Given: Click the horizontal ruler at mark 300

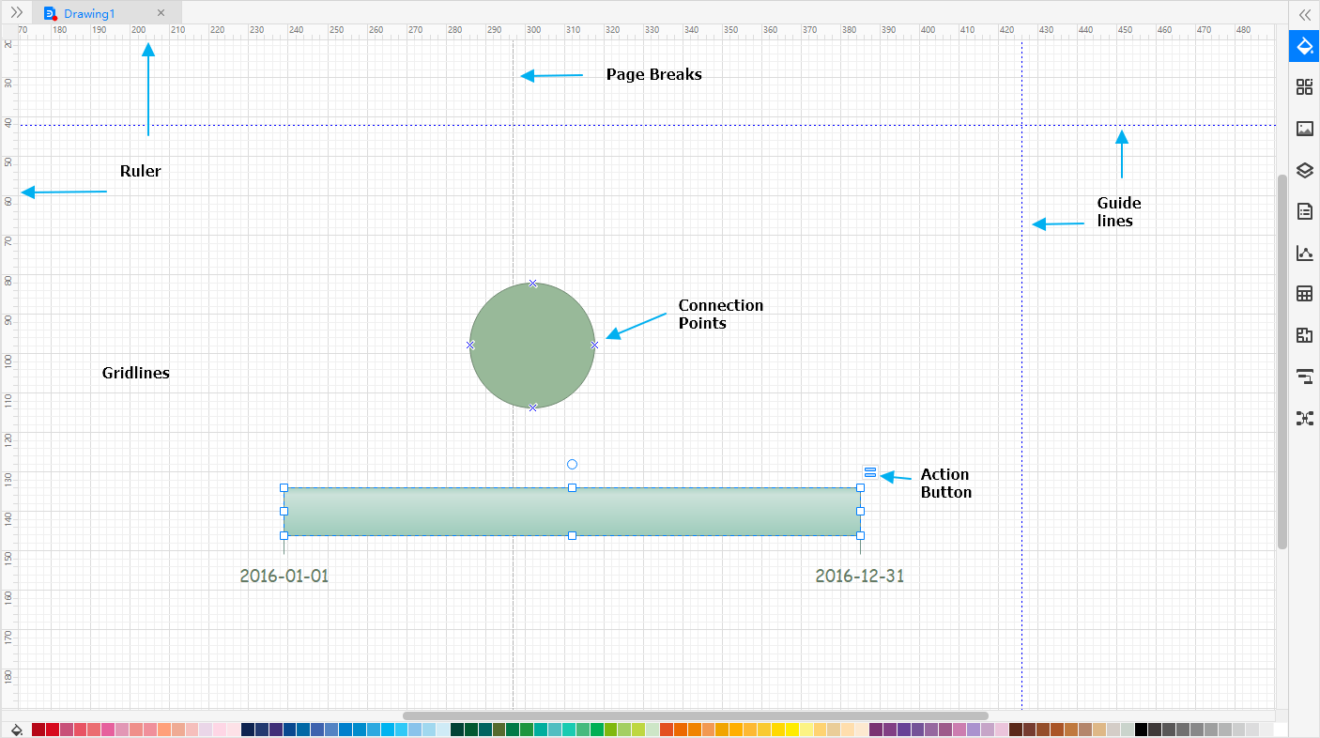Looking at the screenshot, I should (533, 30).
